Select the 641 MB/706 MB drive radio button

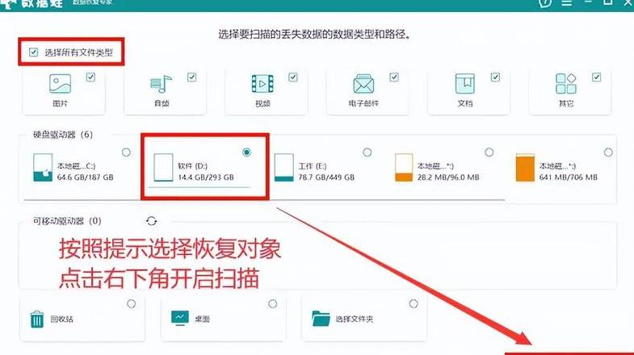608,152
